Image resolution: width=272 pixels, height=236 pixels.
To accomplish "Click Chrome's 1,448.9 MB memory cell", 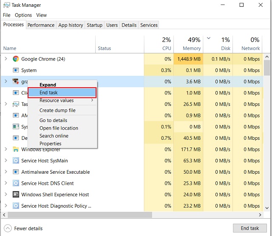I will [188, 59].
